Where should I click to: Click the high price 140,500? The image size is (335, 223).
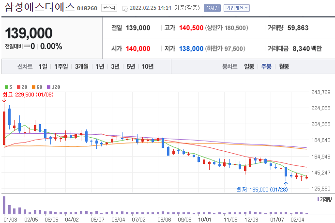[191, 28]
